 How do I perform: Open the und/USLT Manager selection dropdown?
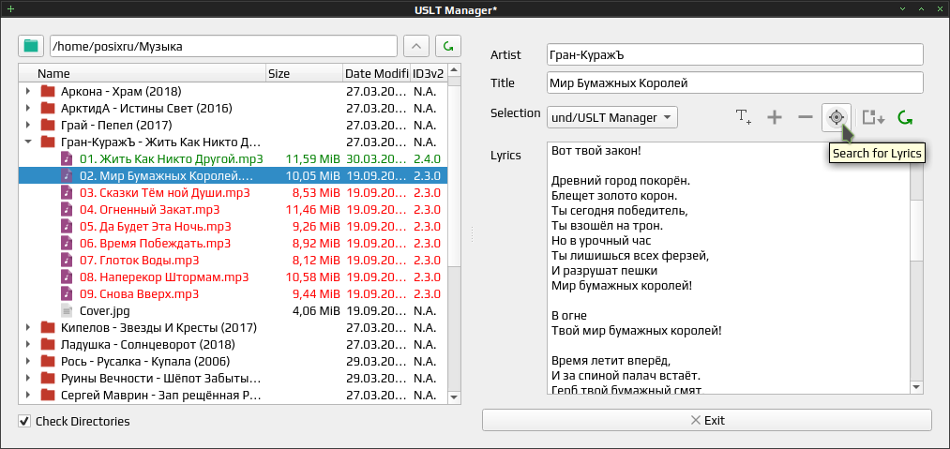point(612,117)
